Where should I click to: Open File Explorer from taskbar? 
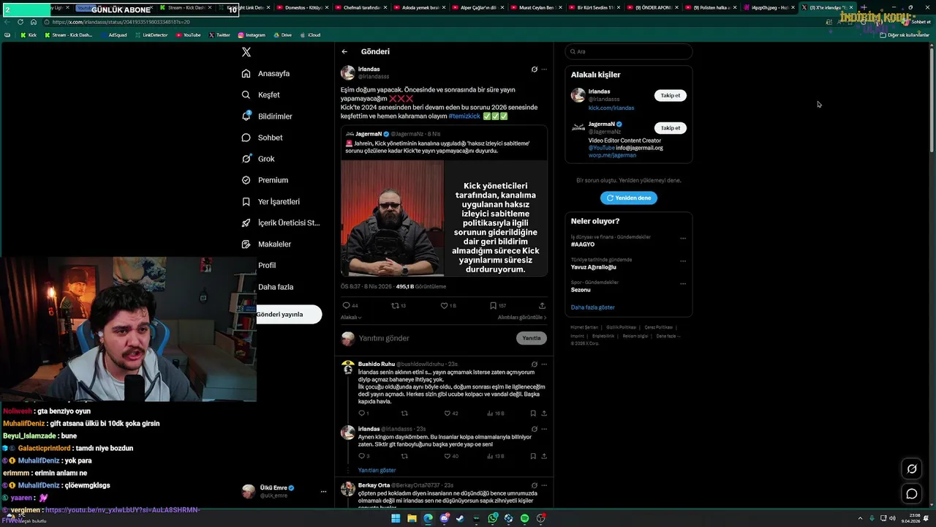(412, 518)
